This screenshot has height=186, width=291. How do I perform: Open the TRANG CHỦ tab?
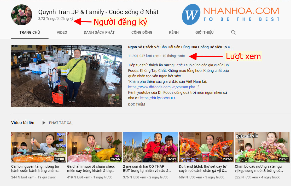pos(30,32)
